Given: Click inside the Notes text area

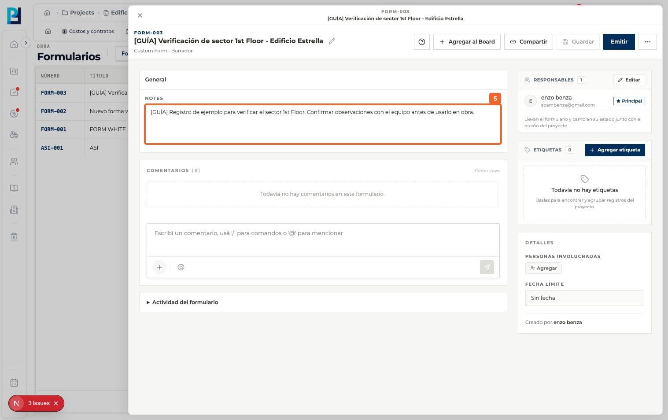Looking at the screenshot, I should coord(323,124).
